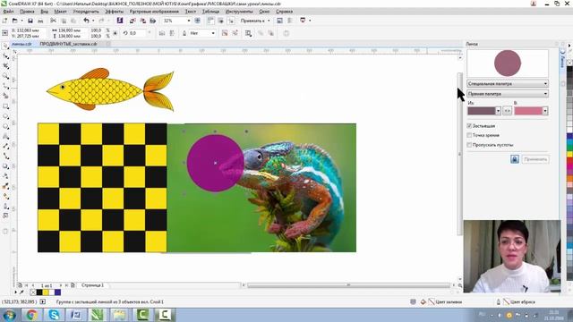
Task: Select the Drop Shadow tool
Action: point(5,166)
